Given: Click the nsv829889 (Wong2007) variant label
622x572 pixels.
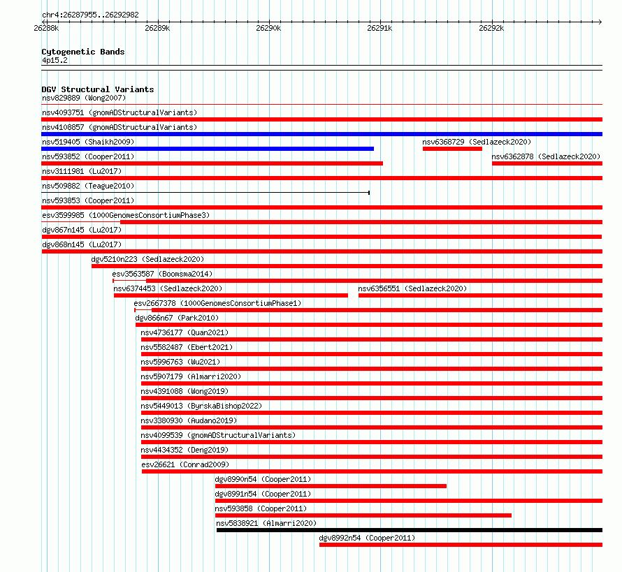Looking at the screenshot, I should 84,98.
